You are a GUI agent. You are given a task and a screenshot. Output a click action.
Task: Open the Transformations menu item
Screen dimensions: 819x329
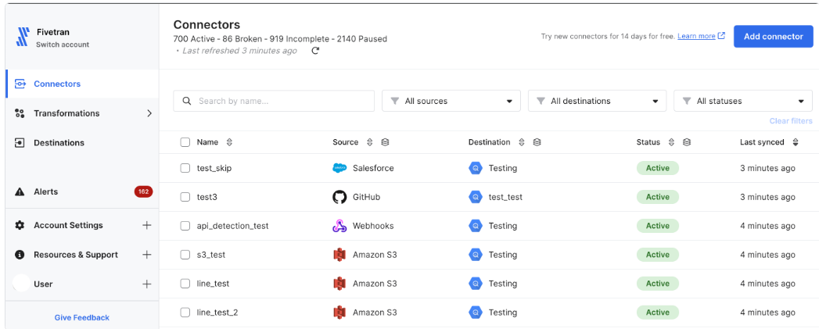pyautogui.click(x=83, y=113)
